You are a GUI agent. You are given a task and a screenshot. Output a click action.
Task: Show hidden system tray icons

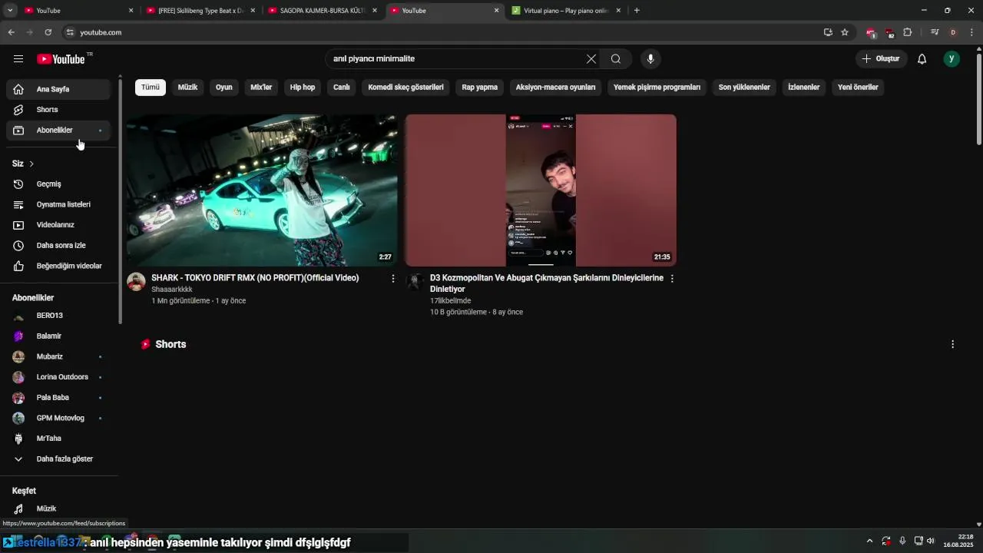point(869,541)
